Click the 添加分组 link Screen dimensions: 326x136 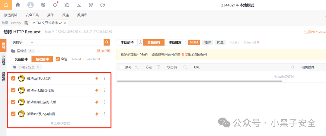104,51
